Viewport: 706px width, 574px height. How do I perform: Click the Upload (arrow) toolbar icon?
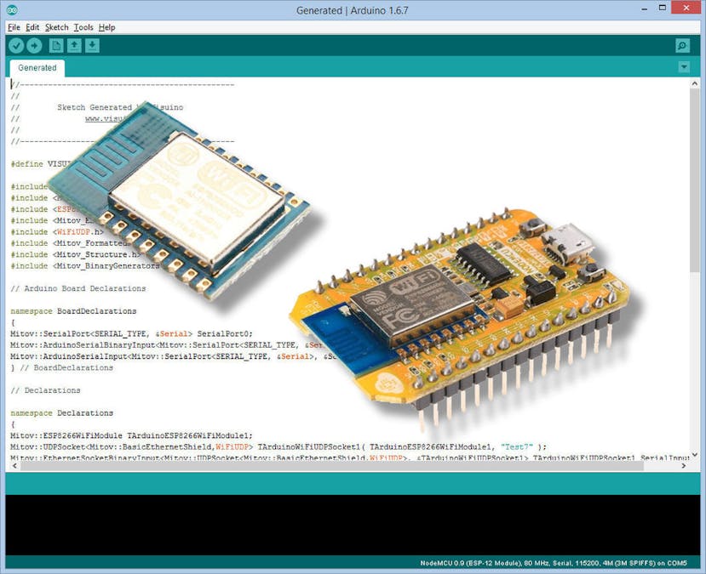(x=34, y=46)
